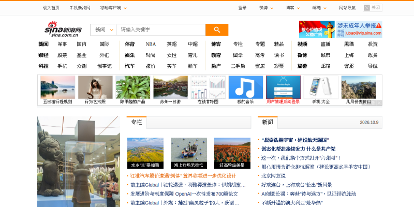
Task: Close the ad strip with small X
Action: [379, 102]
